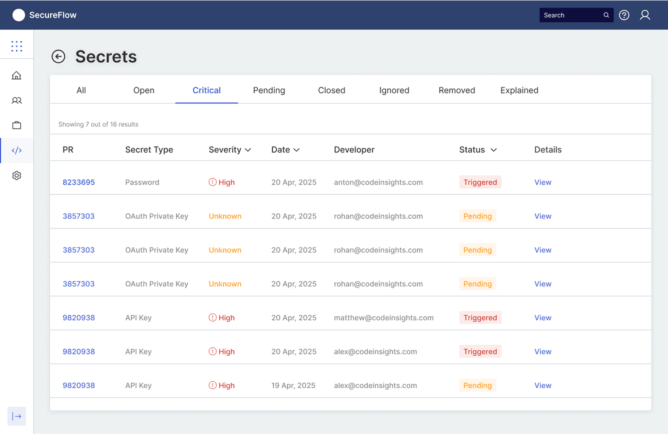
Task: View details for matthew@codeinsights.com row
Action: pyautogui.click(x=543, y=318)
